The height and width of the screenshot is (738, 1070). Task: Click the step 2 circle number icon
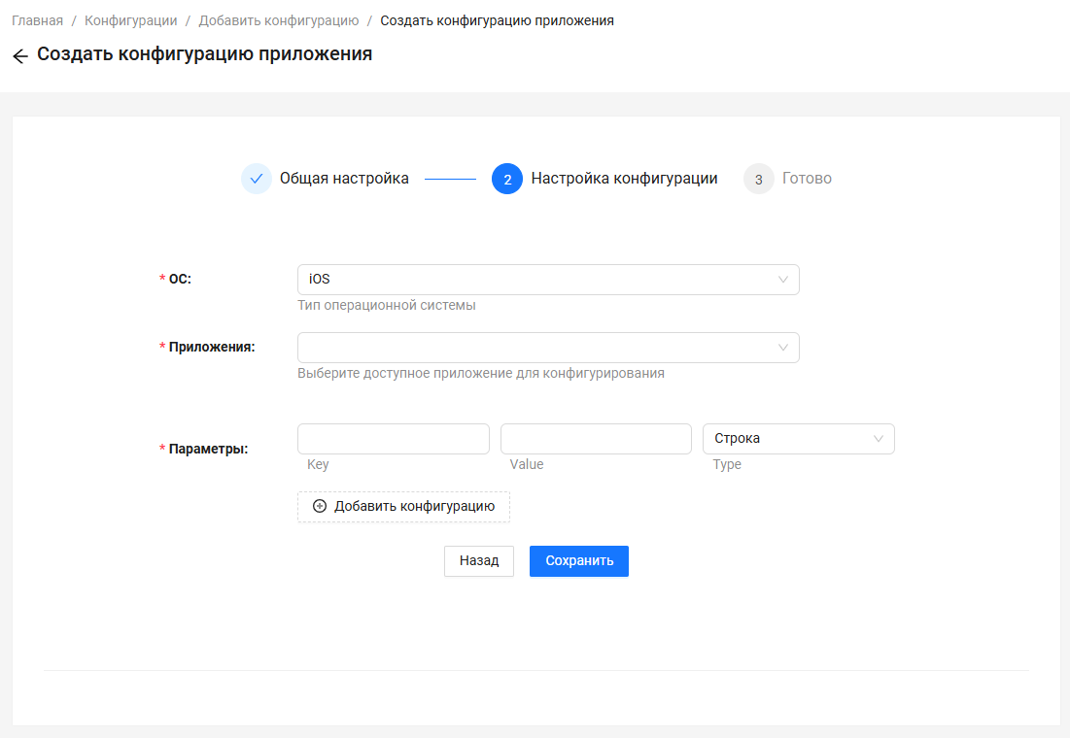507,179
